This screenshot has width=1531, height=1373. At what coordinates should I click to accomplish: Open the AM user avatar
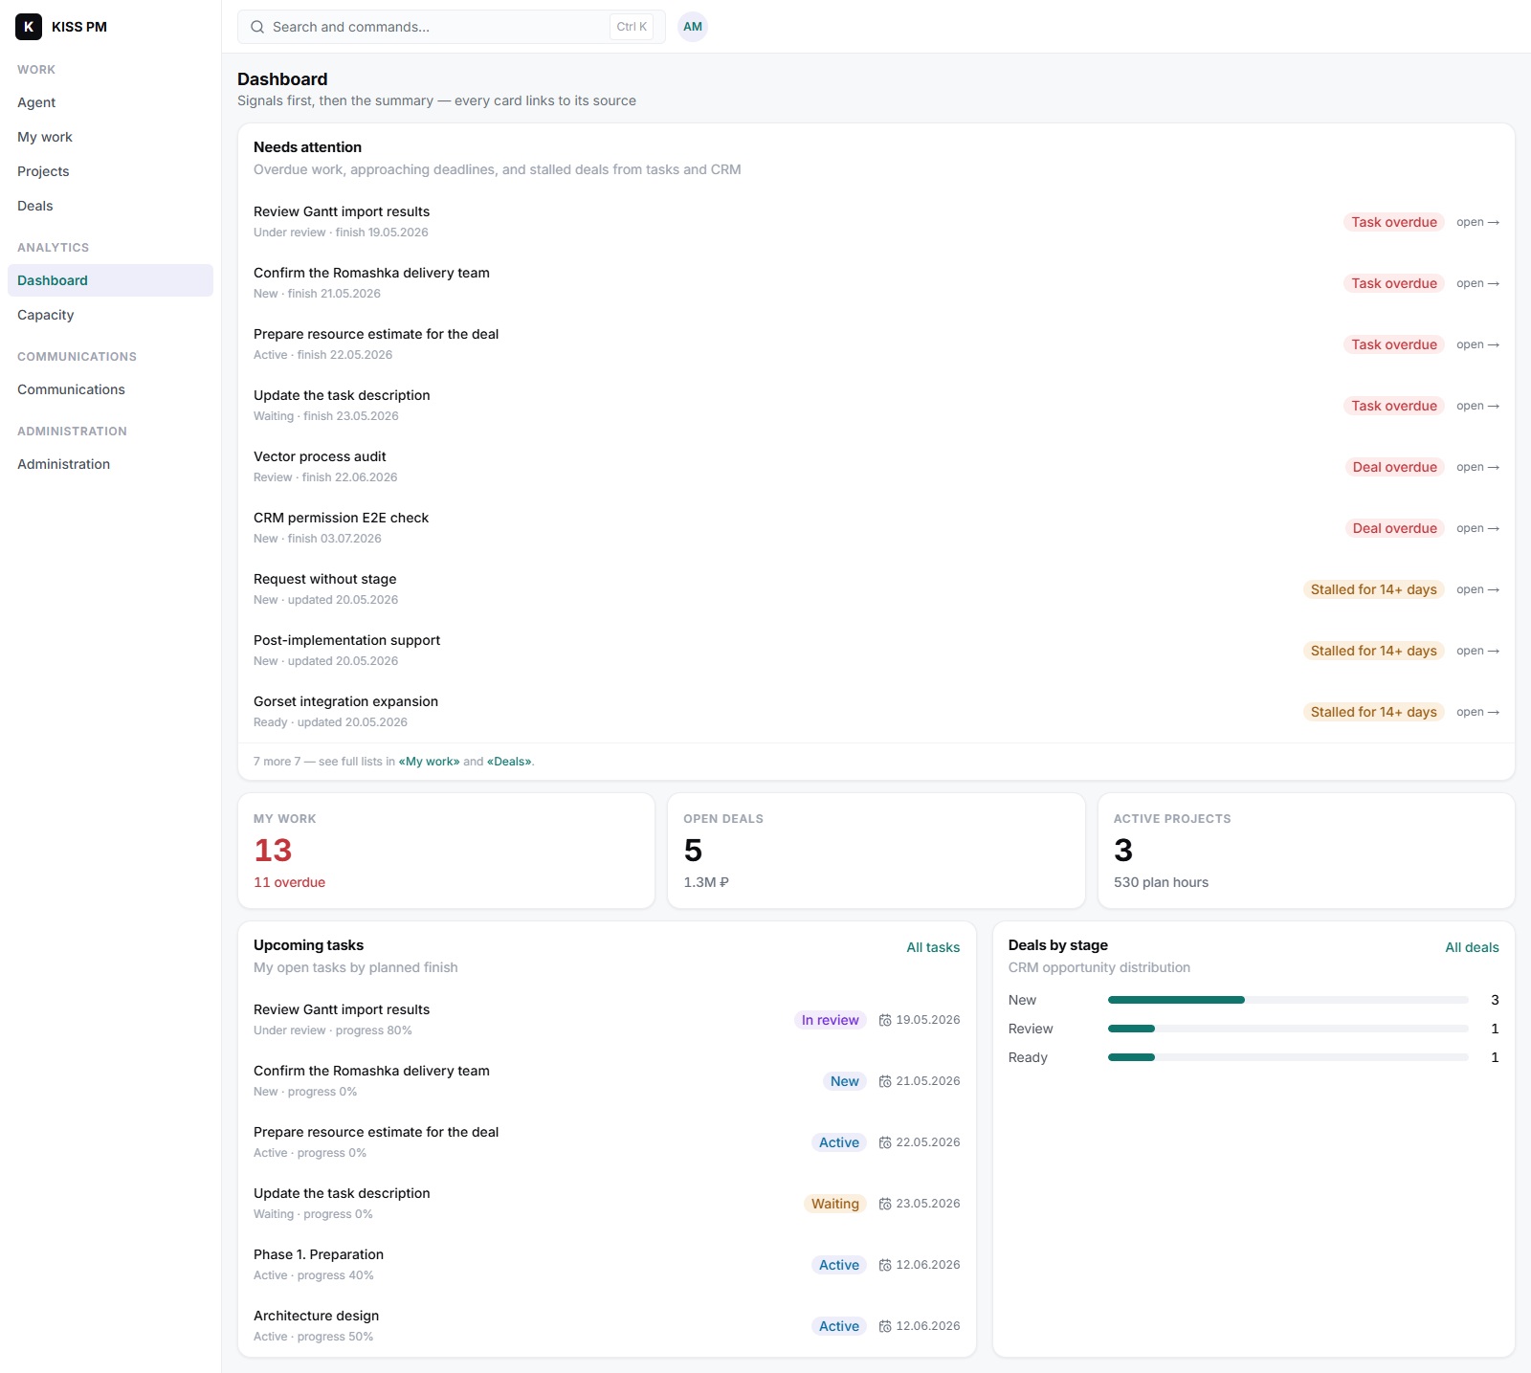pos(693,27)
